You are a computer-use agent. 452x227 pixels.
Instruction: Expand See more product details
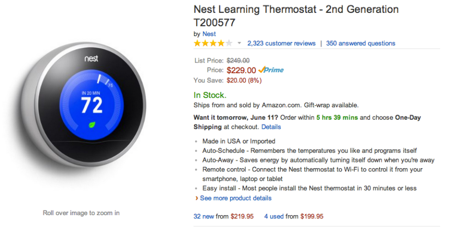[x=236, y=198]
